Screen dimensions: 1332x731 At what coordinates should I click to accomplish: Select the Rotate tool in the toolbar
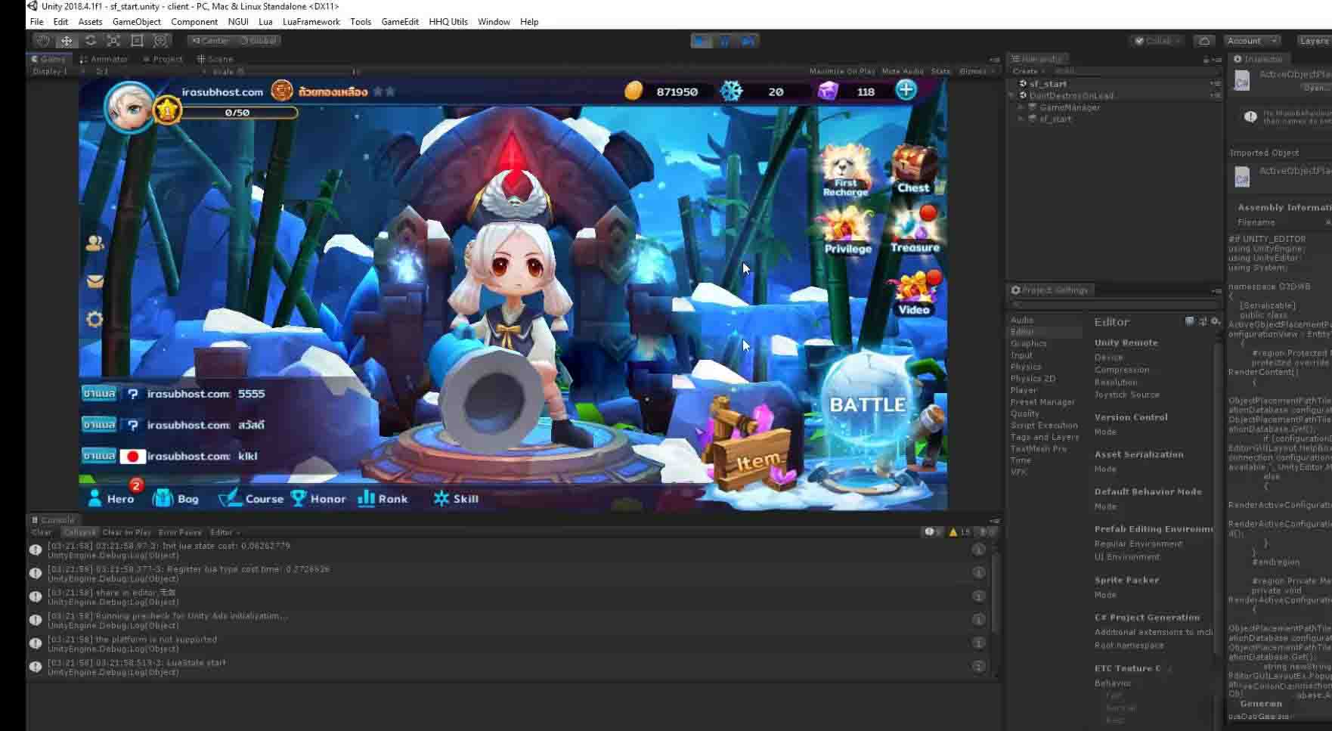pos(90,41)
